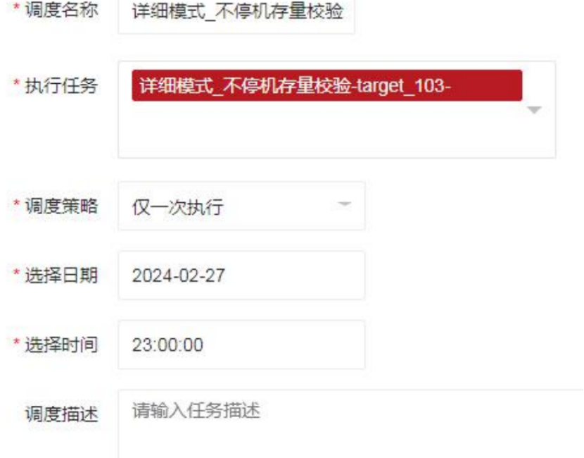Click the 调度描述 field label
The height and width of the screenshot is (458, 584).
pyautogui.click(x=61, y=414)
